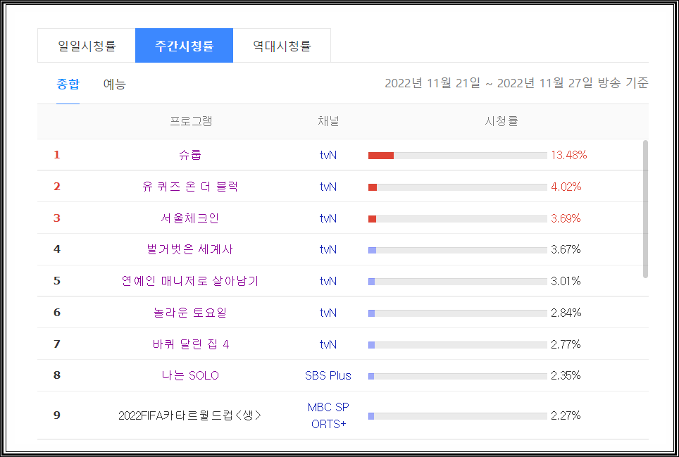This screenshot has width=679, height=457.
Task: Click the 3.69% rating bar
Action: click(x=458, y=219)
